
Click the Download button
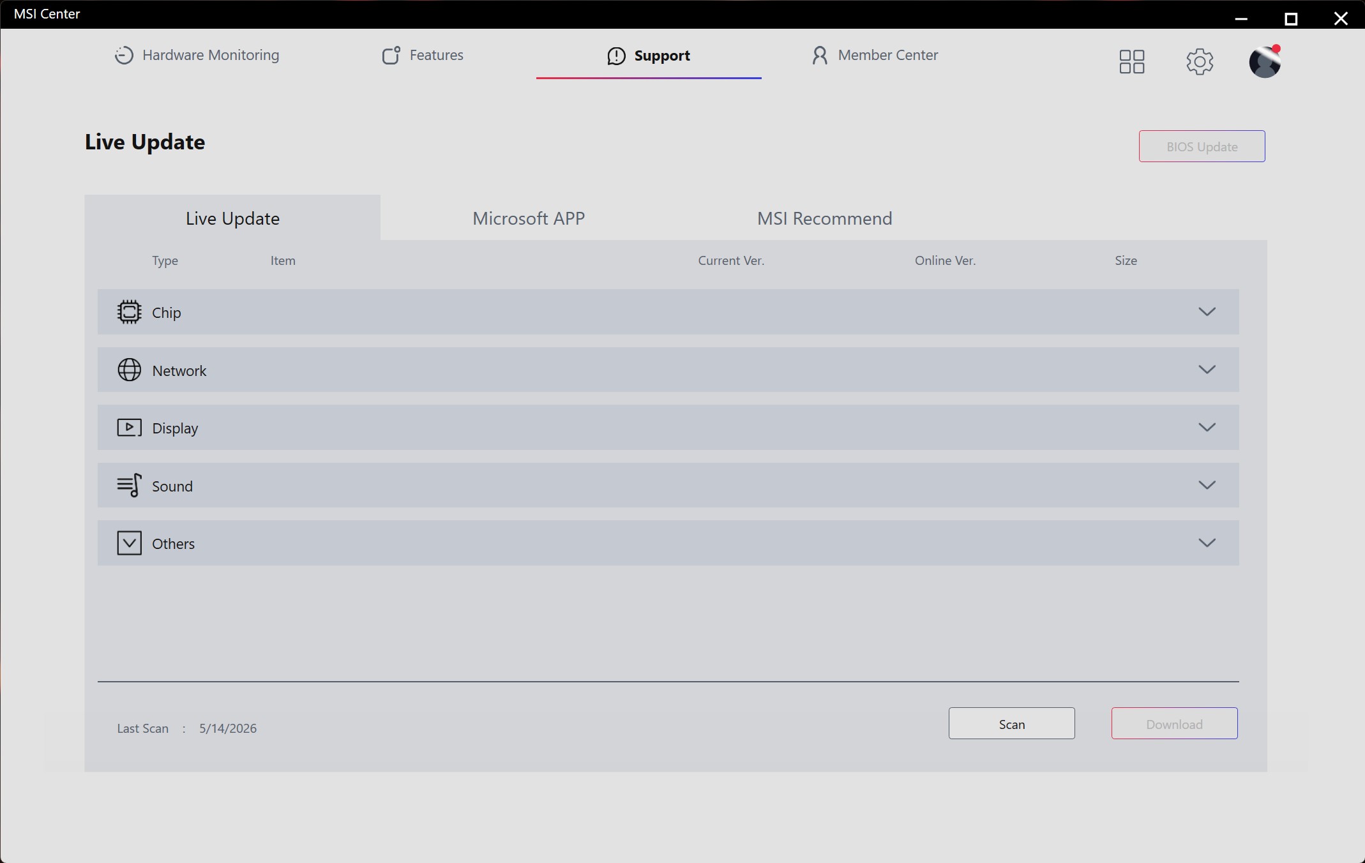click(x=1174, y=723)
